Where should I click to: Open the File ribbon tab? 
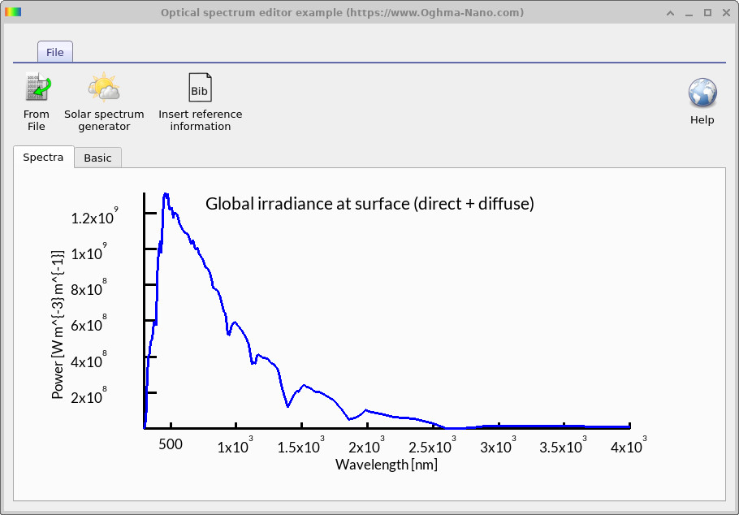(x=54, y=51)
